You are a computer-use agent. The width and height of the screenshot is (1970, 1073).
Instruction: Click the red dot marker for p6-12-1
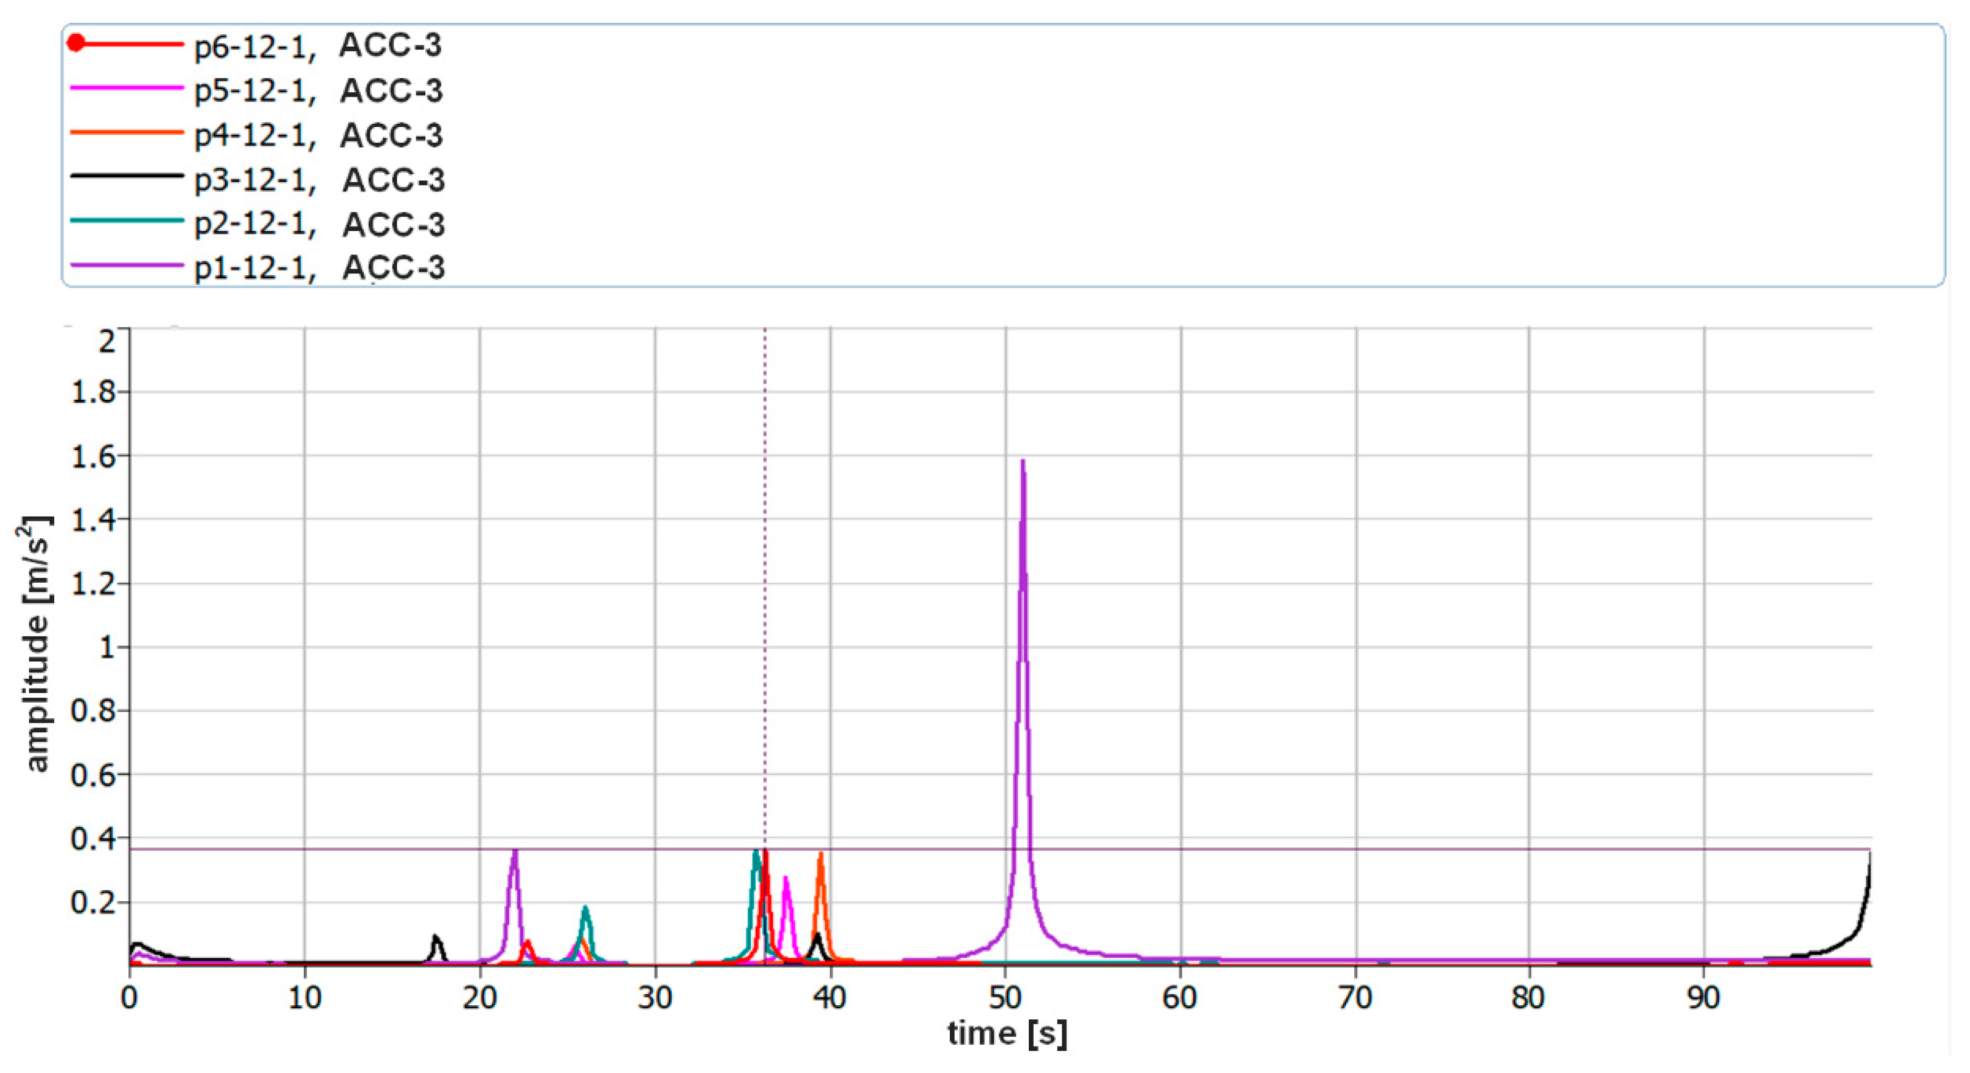click(76, 43)
